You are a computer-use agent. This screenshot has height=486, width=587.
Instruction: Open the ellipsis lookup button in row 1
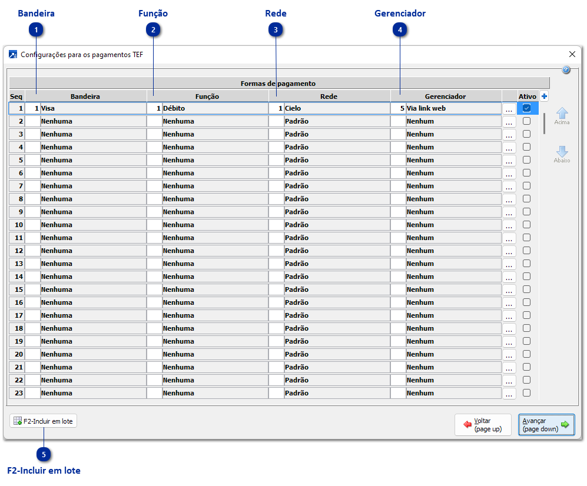509,109
